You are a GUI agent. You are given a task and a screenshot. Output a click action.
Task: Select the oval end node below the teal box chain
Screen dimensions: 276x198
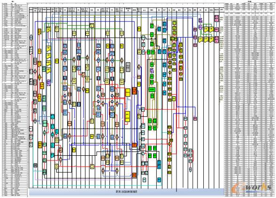click(190, 169)
